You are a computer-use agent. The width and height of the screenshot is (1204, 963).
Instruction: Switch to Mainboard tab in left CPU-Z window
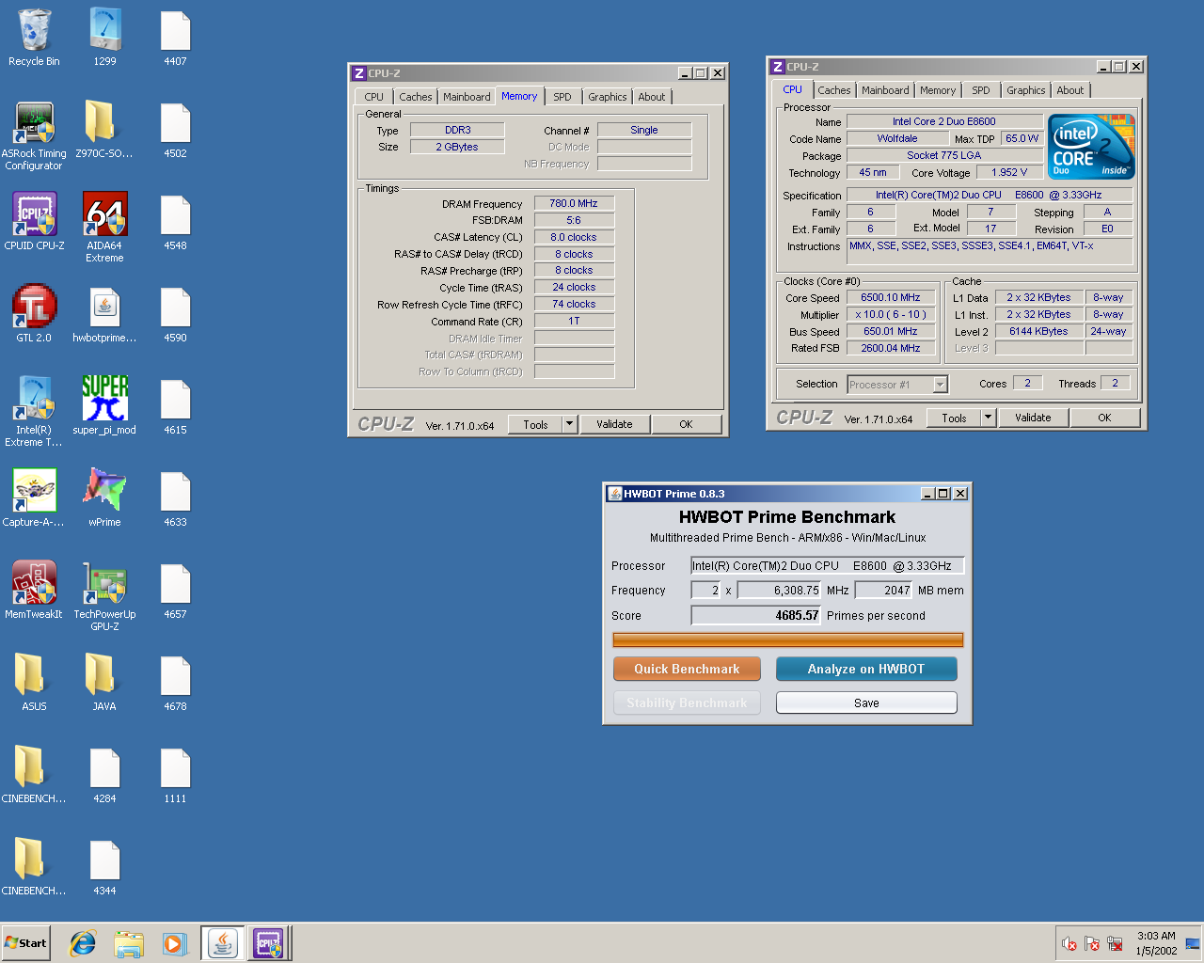point(467,97)
